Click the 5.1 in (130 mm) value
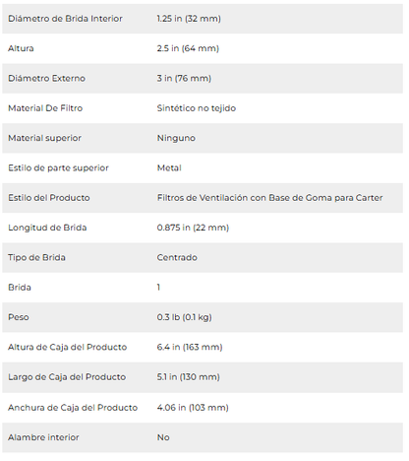409x461 pixels. tap(188, 377)
